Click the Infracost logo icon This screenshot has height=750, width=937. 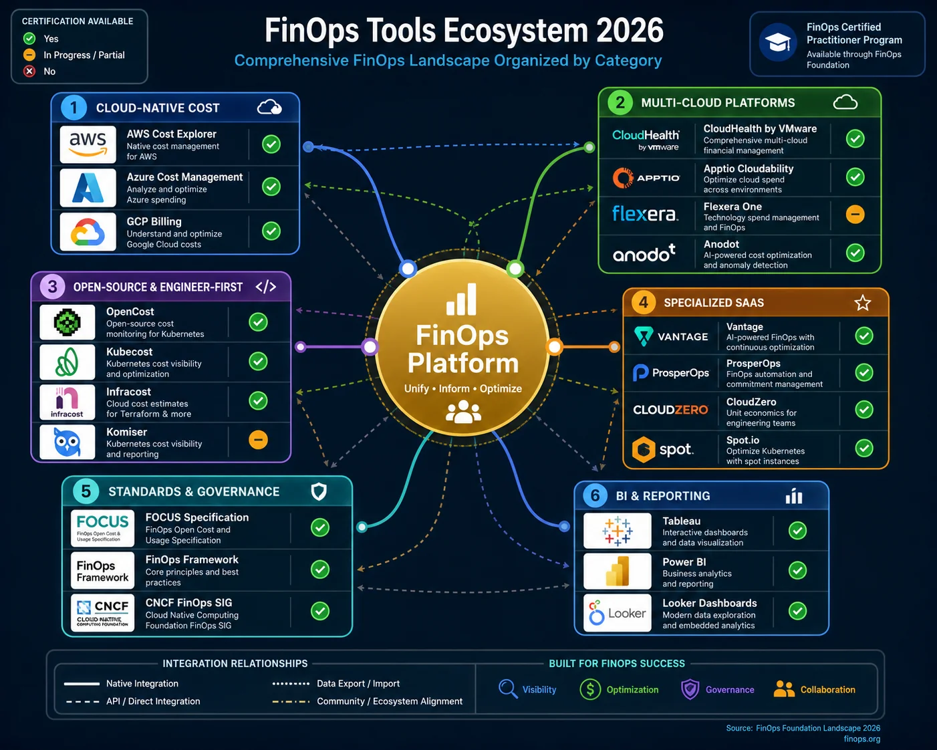point(68,402)
